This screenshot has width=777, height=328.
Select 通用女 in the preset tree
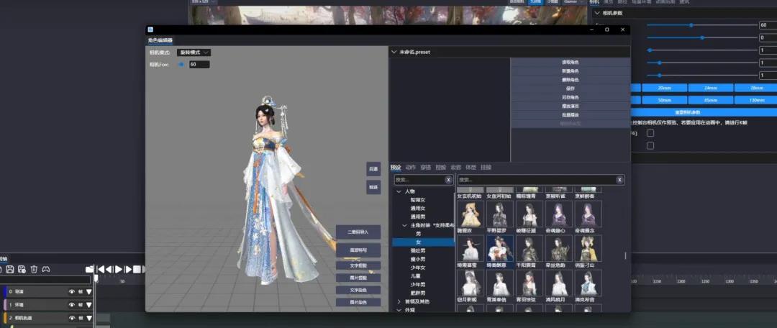(418, 209)
